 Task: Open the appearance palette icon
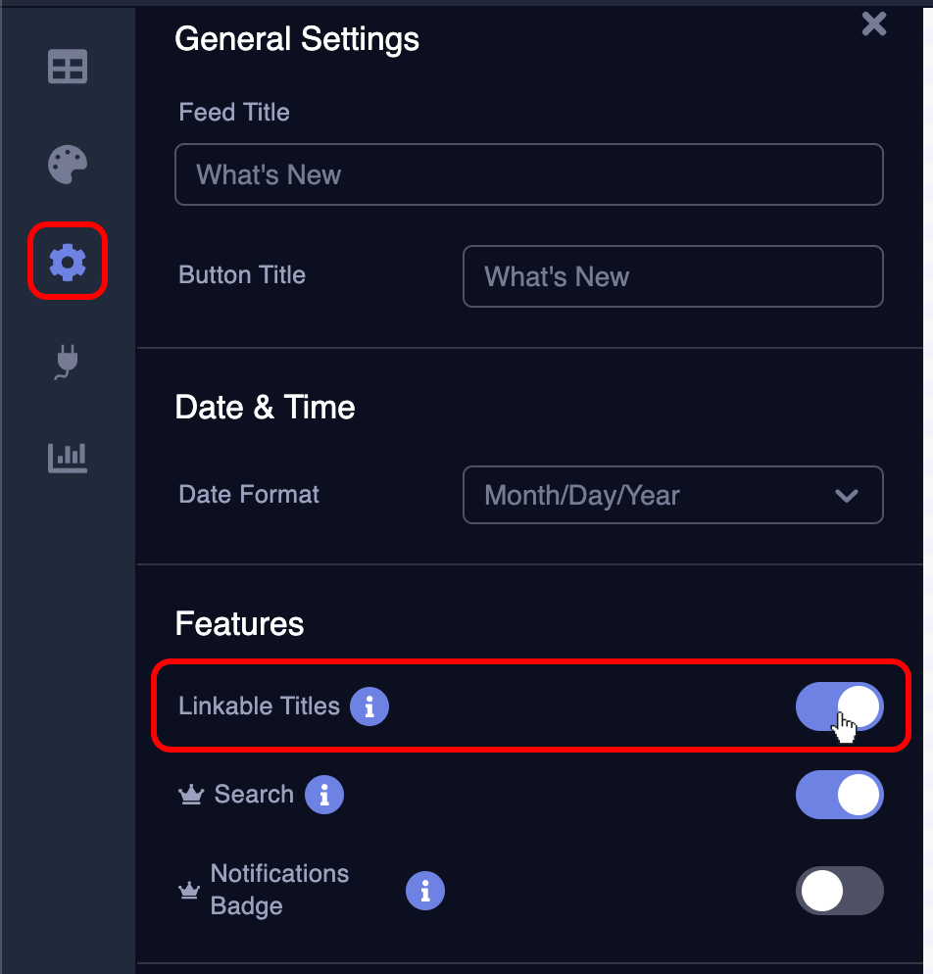[x=67, y=165]
